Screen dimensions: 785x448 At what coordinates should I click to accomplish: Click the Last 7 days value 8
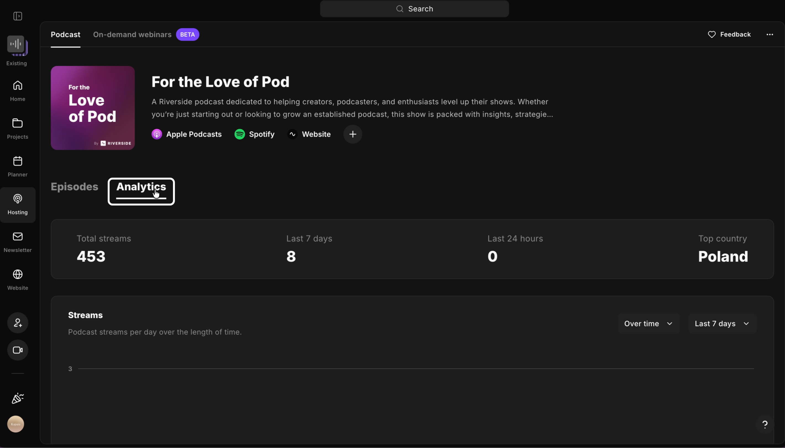click(291, 257)
